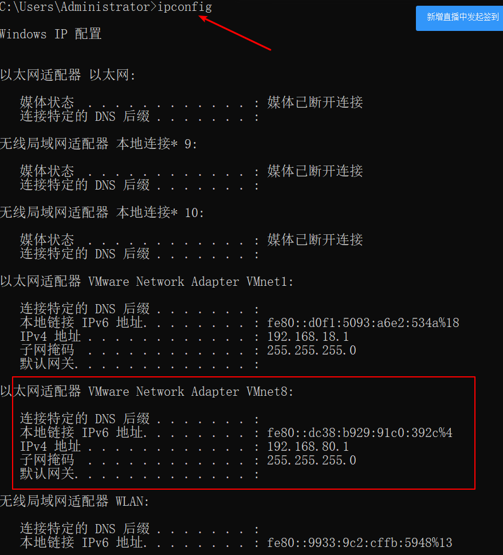
Task: Click 本地连接* 9 adapter heading
Action: pos(156,144)
